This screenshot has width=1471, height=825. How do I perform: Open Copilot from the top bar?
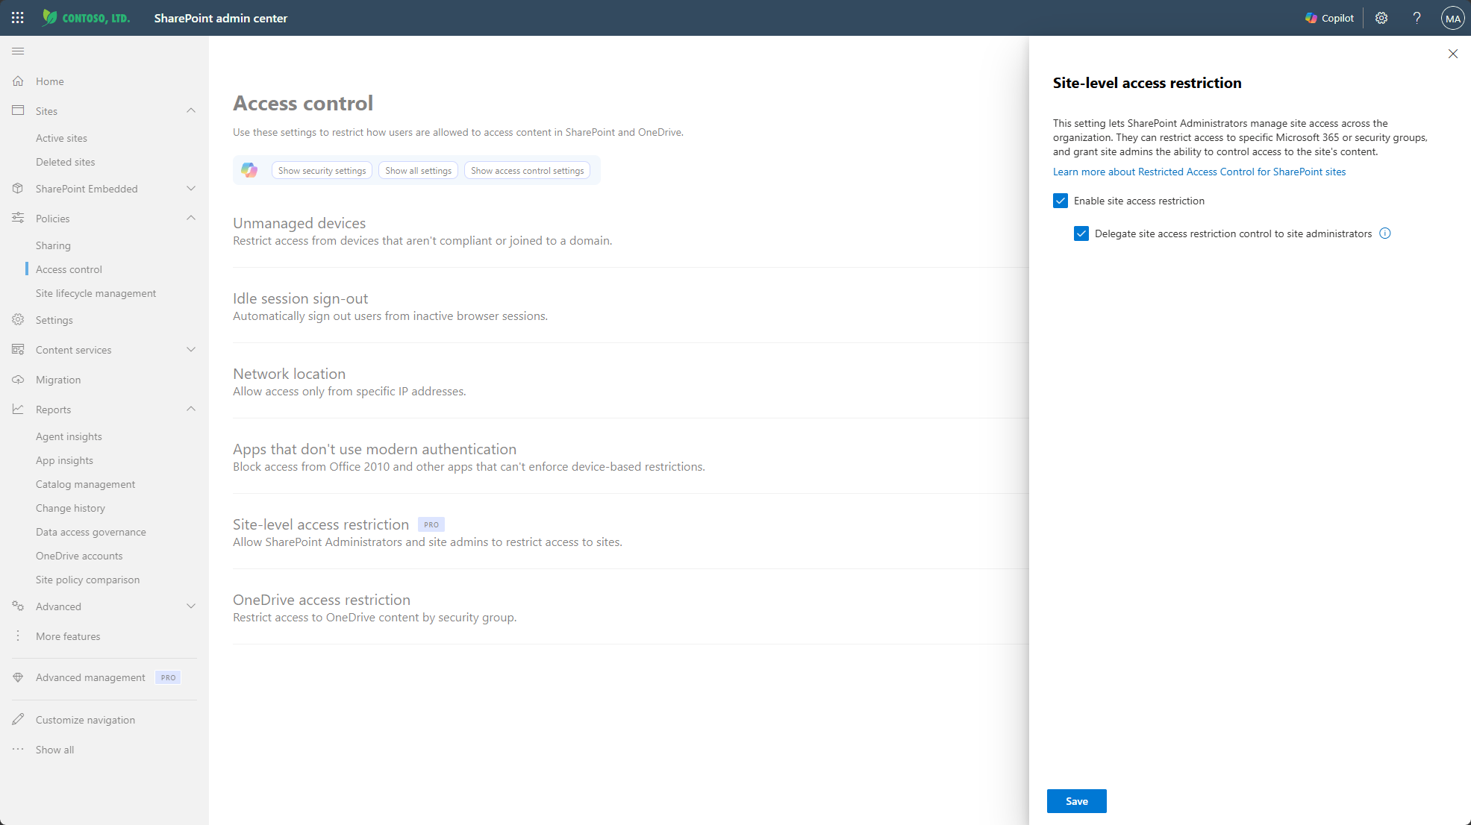(1329, 18)
